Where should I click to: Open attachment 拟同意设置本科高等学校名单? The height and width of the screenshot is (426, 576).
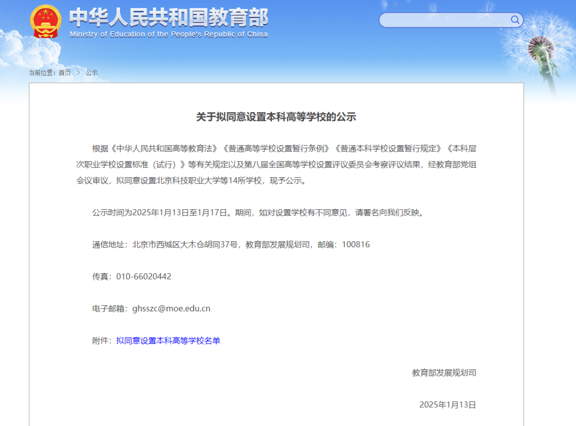[x=168, y=341]
